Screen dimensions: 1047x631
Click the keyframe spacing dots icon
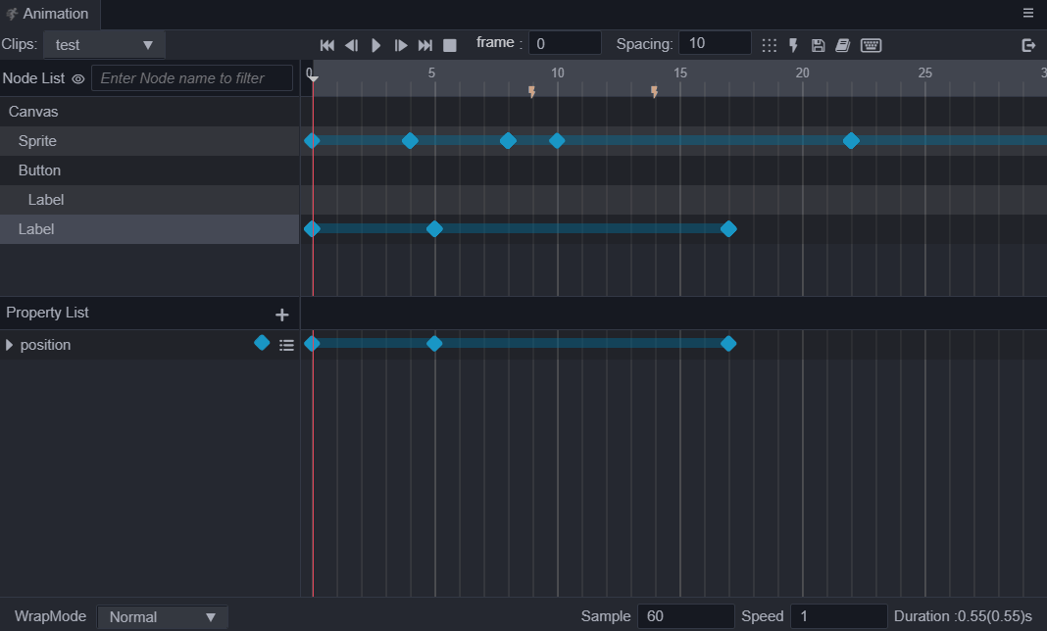770,45
